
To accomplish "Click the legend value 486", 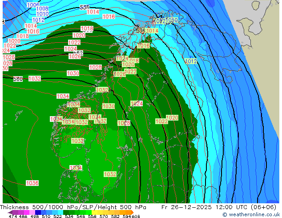I will click(x=23, y=216).
